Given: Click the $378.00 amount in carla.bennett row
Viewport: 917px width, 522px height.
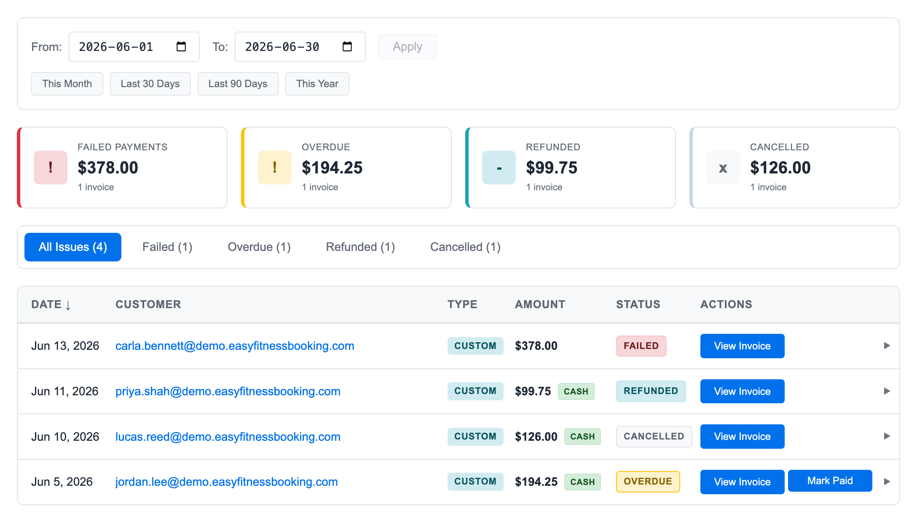Looking at the screenshot, I should [x=536, y=346].
